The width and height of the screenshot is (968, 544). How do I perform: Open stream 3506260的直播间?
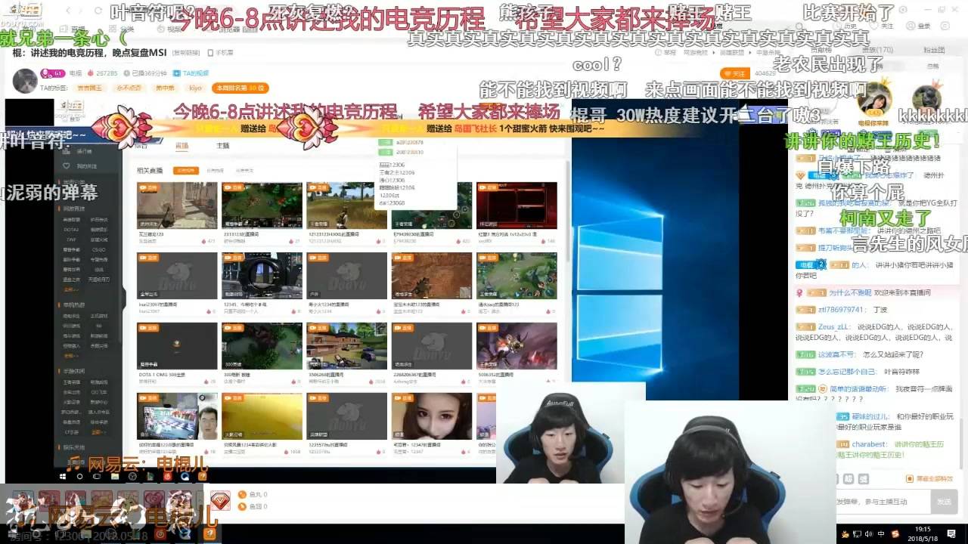pos(346,346)
